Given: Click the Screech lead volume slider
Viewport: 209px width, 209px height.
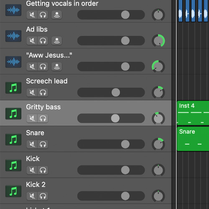Looking at the screenshot, I should pos(111,92).
